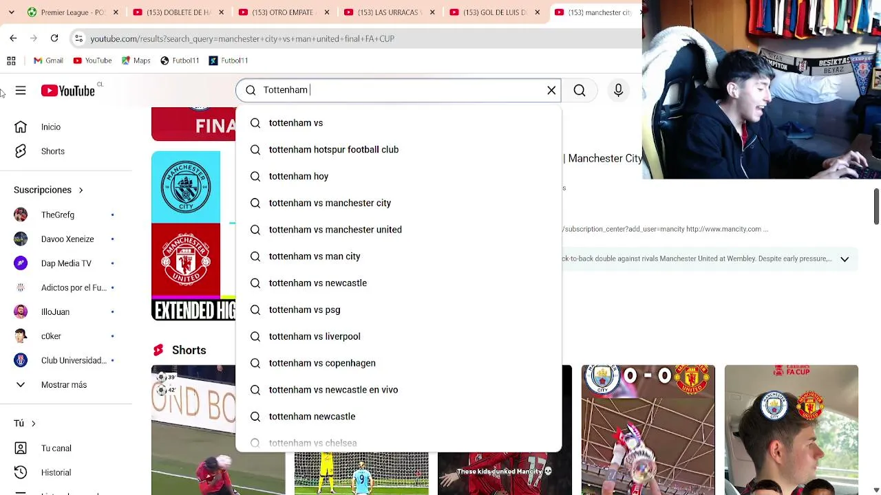Select suggestion 'tottenham vs'

click(x=399, y=123)
